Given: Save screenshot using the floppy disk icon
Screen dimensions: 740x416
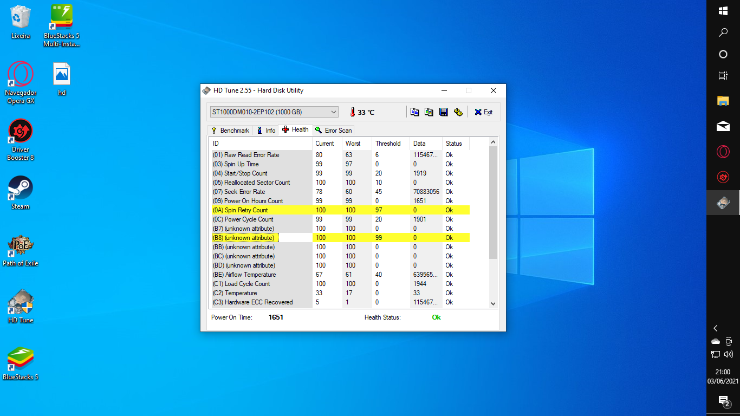Looking at the screenshot, I should [x=444, y=112].
